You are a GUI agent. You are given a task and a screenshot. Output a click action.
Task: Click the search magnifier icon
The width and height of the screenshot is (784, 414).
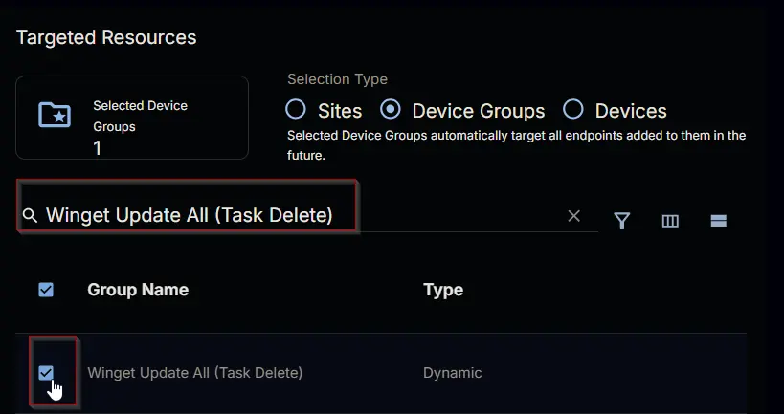(x=30, y=216)
